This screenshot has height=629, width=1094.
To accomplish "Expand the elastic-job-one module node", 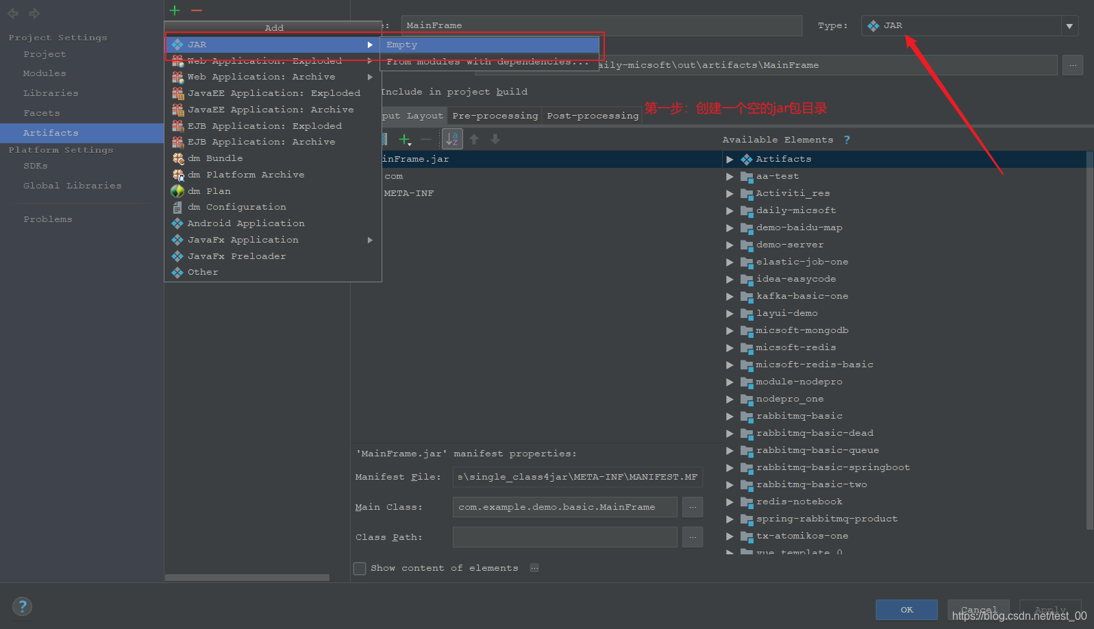I will click(x=730, y=262).
